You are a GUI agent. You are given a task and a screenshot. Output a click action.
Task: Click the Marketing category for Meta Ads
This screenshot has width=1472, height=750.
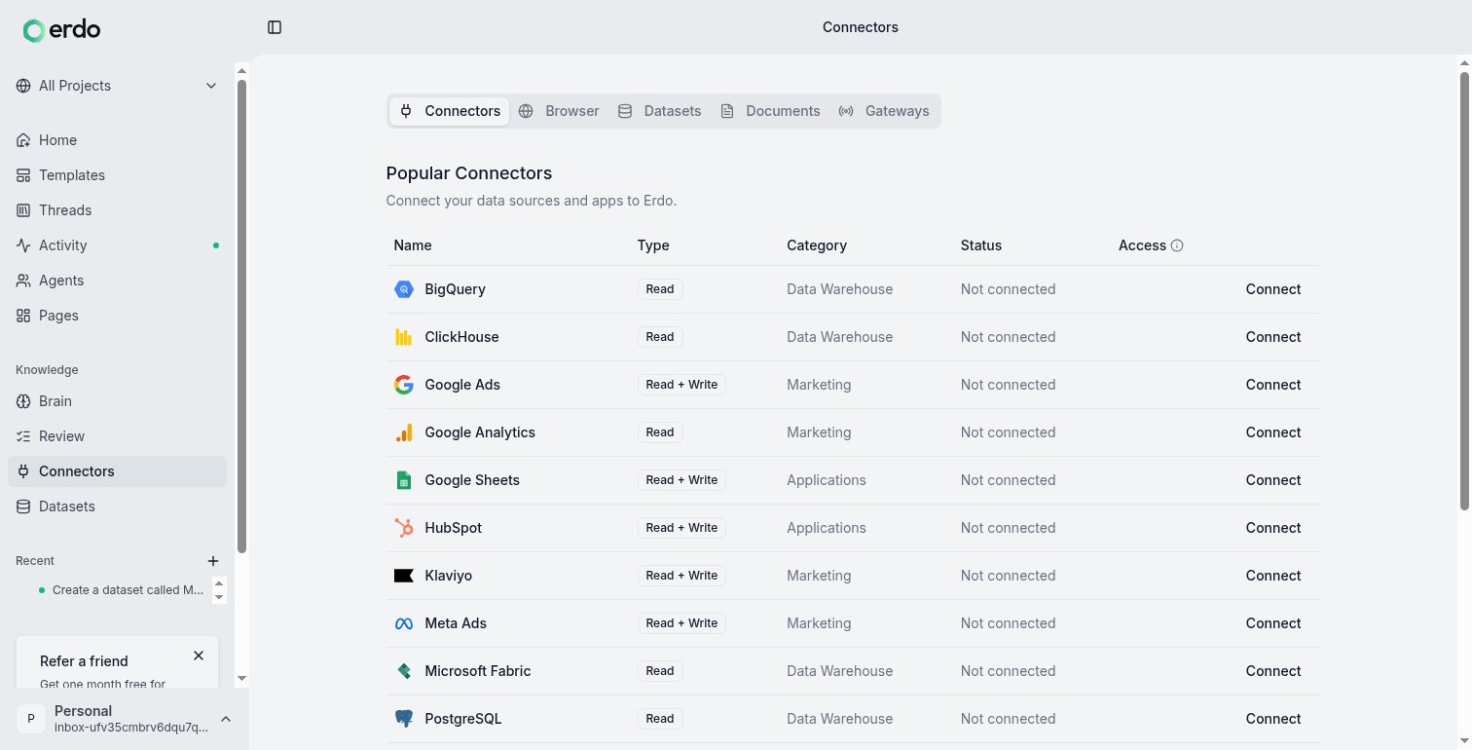[x=819, y=623]
